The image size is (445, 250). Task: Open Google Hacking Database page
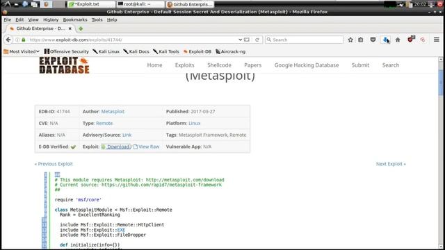coord(307,65)
